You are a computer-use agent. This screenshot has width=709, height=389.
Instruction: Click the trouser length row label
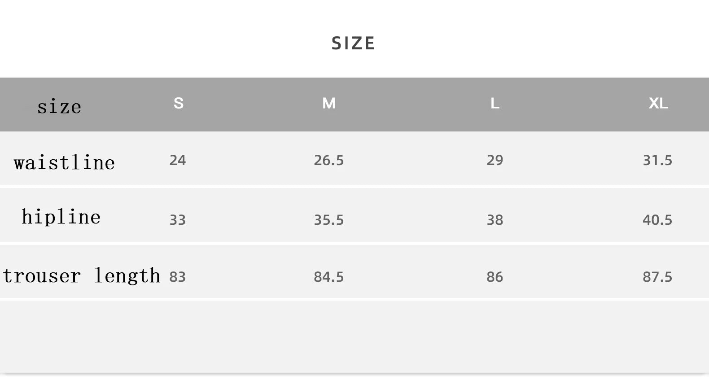click(x=82, y=275)
